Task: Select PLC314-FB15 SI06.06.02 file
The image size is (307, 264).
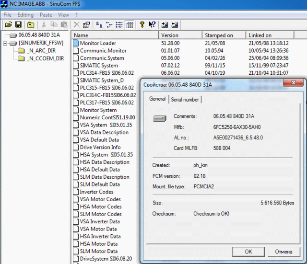Action: pyautogui.click(x=106, y=73)
